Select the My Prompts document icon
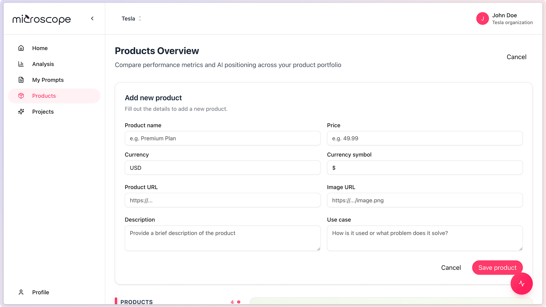Viewport: 546px width, 307px height. pyautogui.click(x=21, y=80)
